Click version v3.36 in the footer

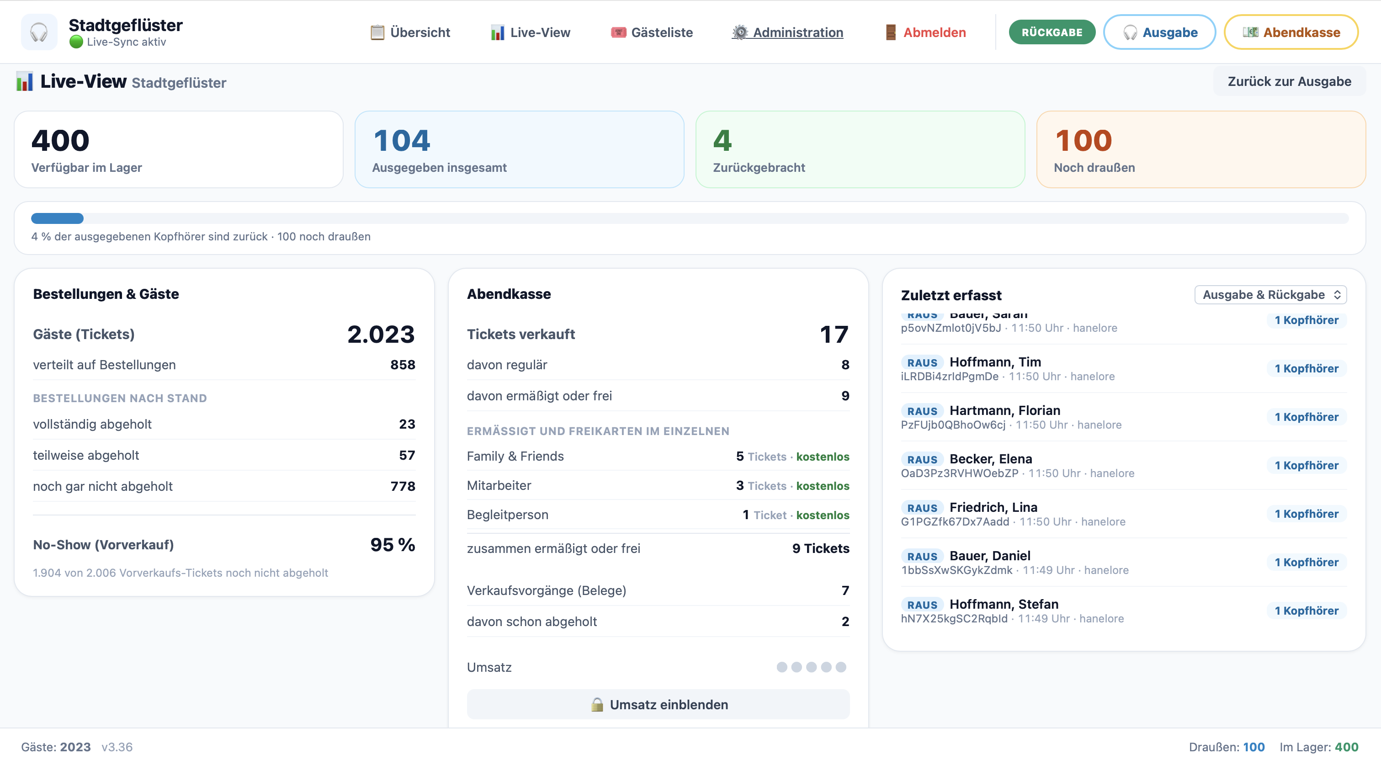coord(117,747)
